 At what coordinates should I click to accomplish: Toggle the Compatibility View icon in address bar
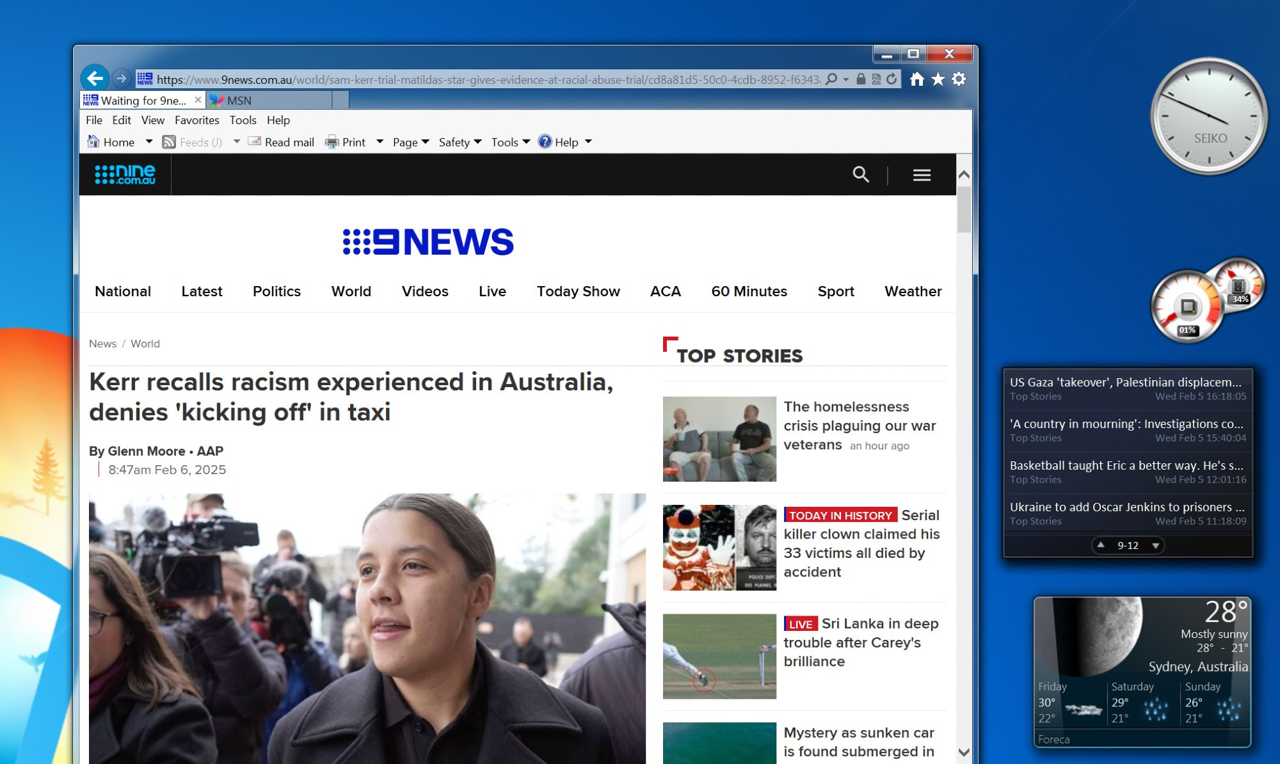tap(876, 79)
